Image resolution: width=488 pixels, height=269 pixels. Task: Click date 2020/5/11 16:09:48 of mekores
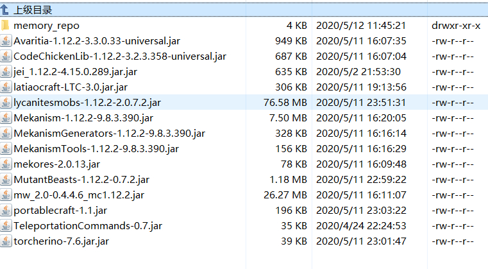click(x=361, y=164)
